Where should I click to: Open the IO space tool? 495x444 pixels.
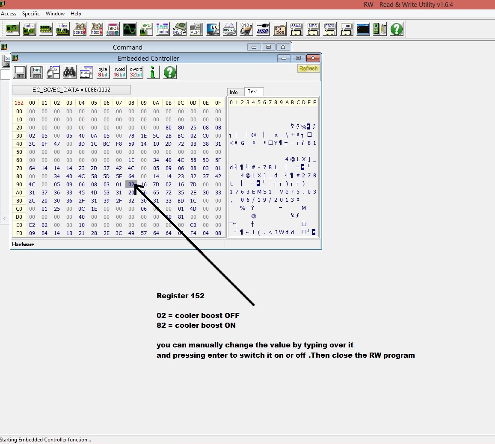80,29
